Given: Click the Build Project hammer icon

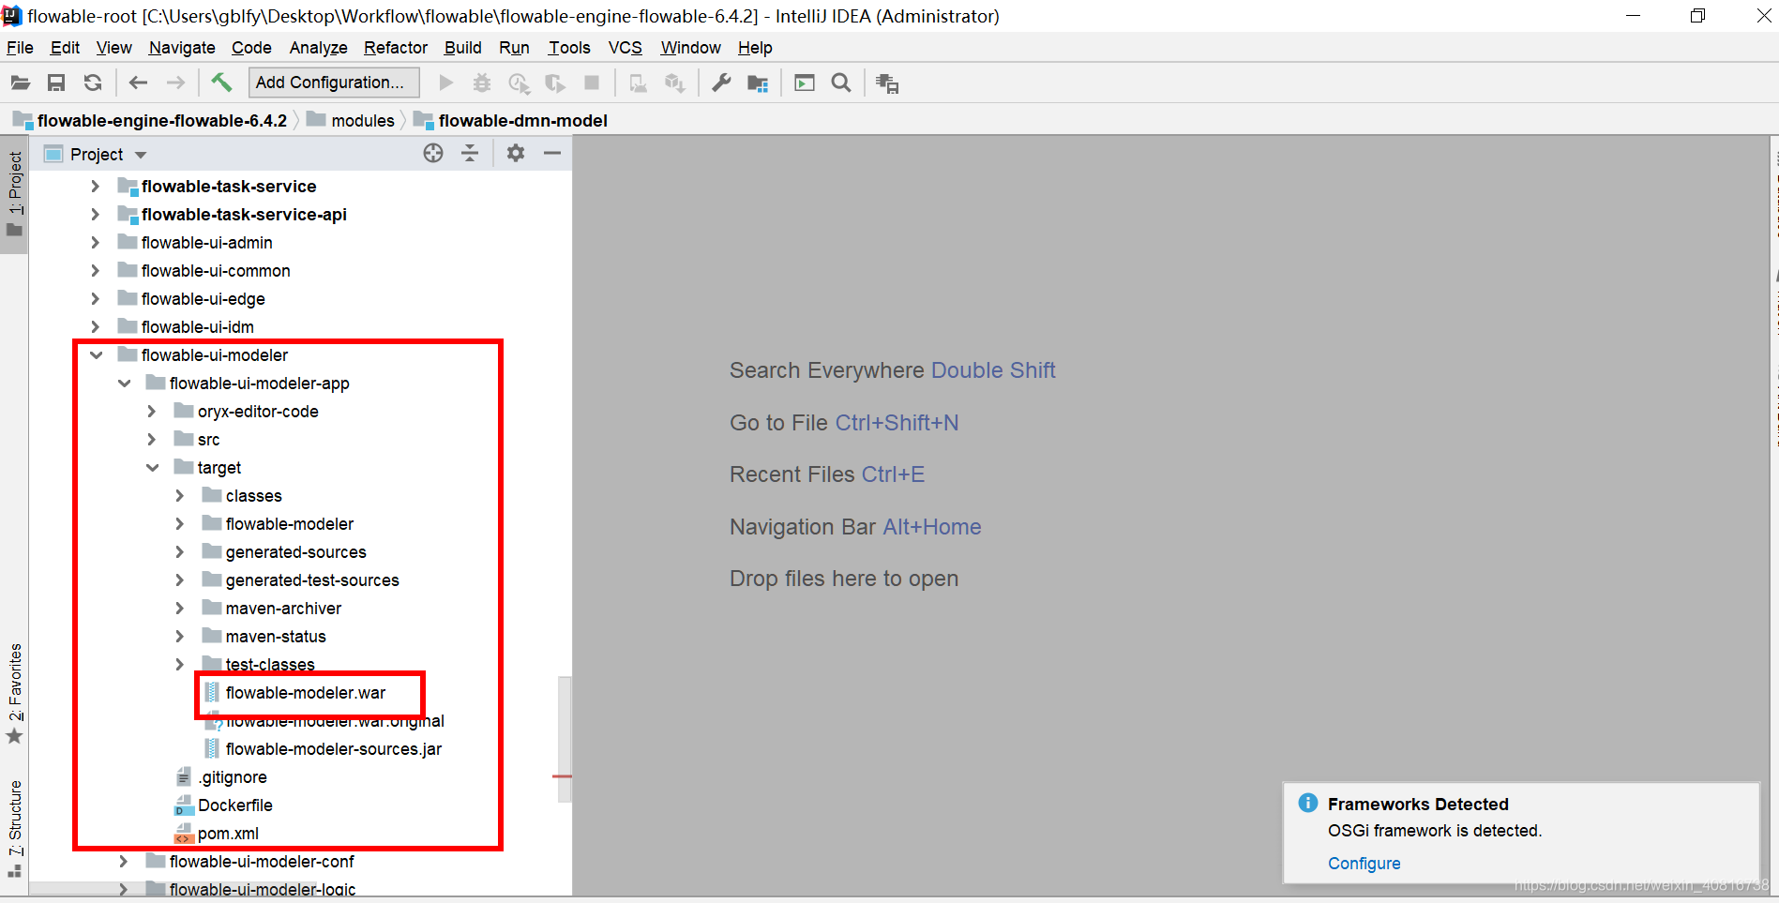Looking at the screenshot, I should 221,83.
